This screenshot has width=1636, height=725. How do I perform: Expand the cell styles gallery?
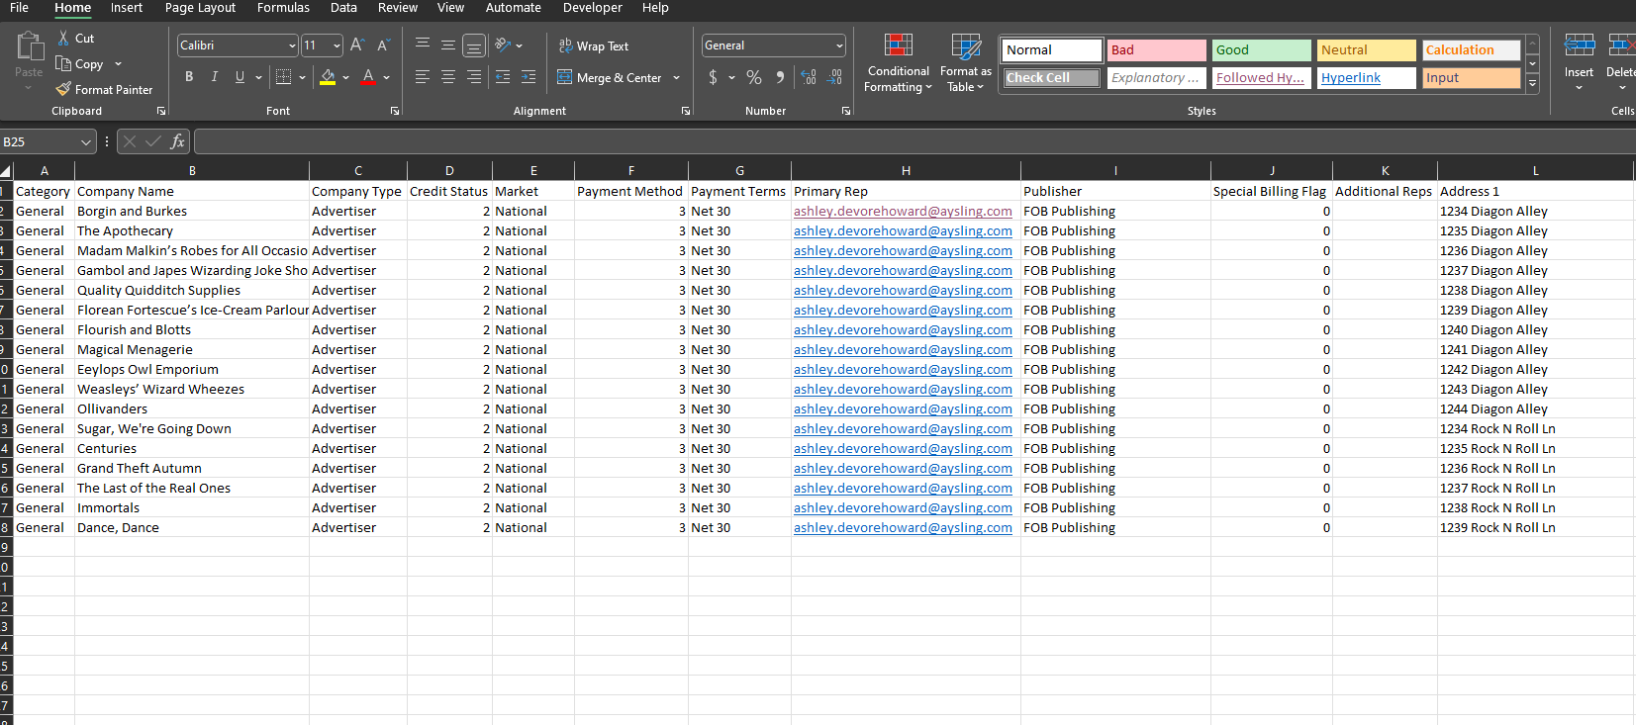1532,84
